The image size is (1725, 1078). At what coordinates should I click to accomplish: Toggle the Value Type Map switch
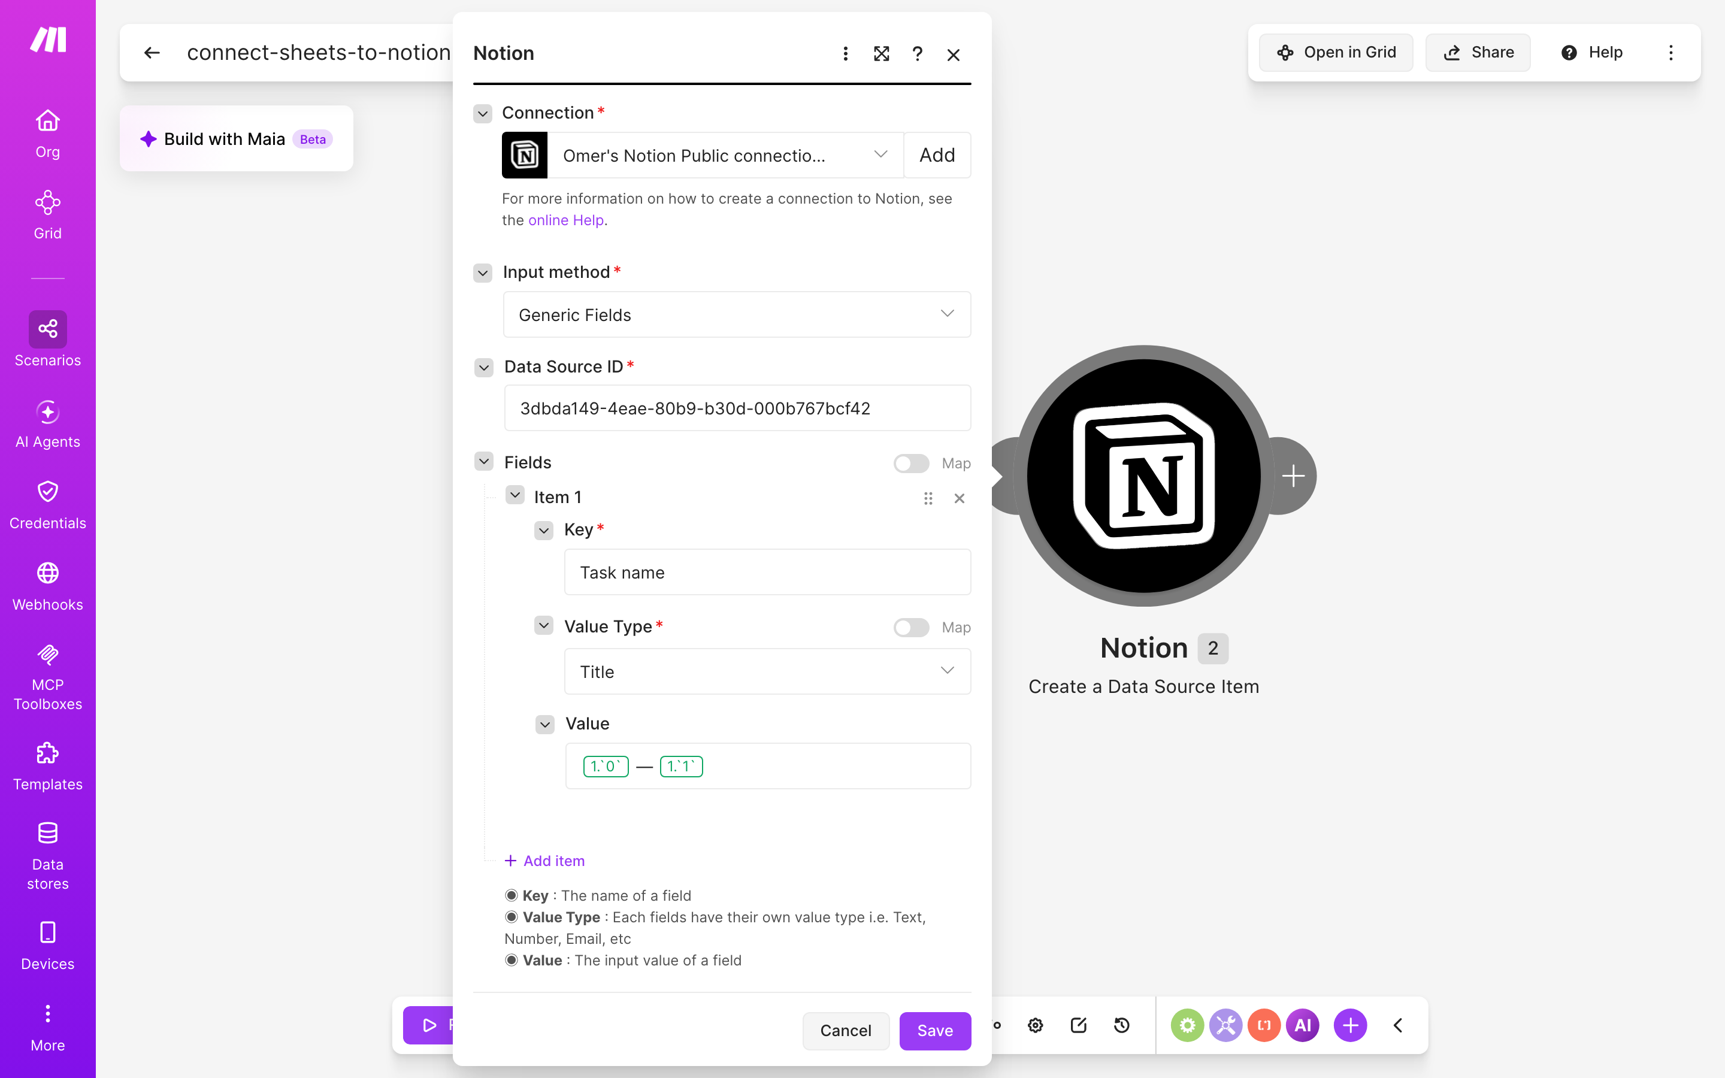(911, 628)
